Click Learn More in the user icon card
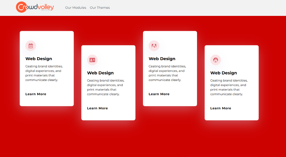The height and width of the screenshot is (157, 286). [x=221, y=108]
